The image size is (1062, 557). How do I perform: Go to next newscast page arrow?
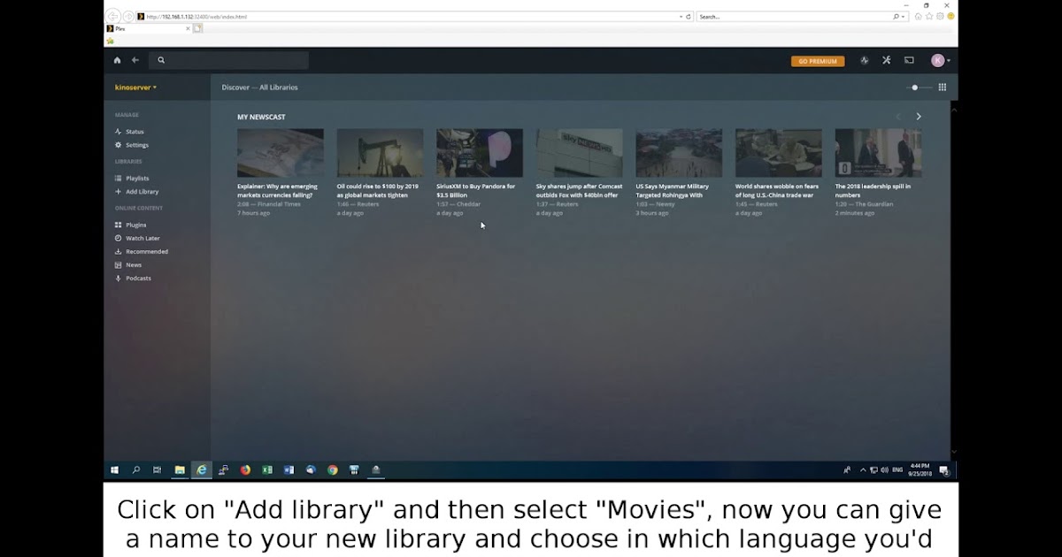point(919,117)
